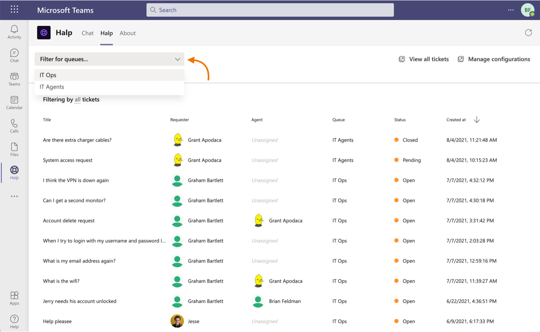This screenshot has width=540, height=332.
Task: Click Grant Apodaca's avatar on charger cables row
Action: pos(177,140)
